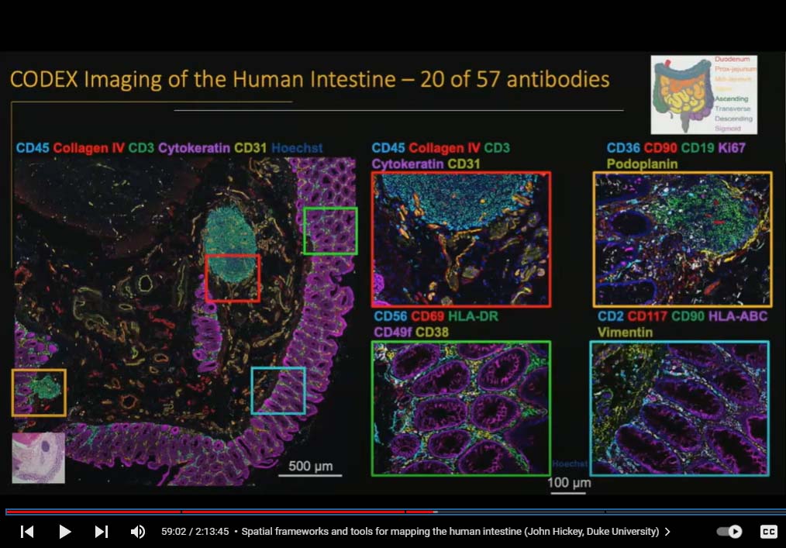The image size is (786, 548).
Task: Click the 'Hoechst' label in main legend
Action: 297,148
